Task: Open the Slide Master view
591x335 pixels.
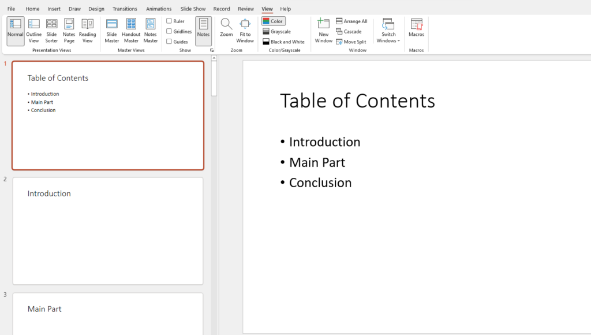Action: [x=112, y=31]
